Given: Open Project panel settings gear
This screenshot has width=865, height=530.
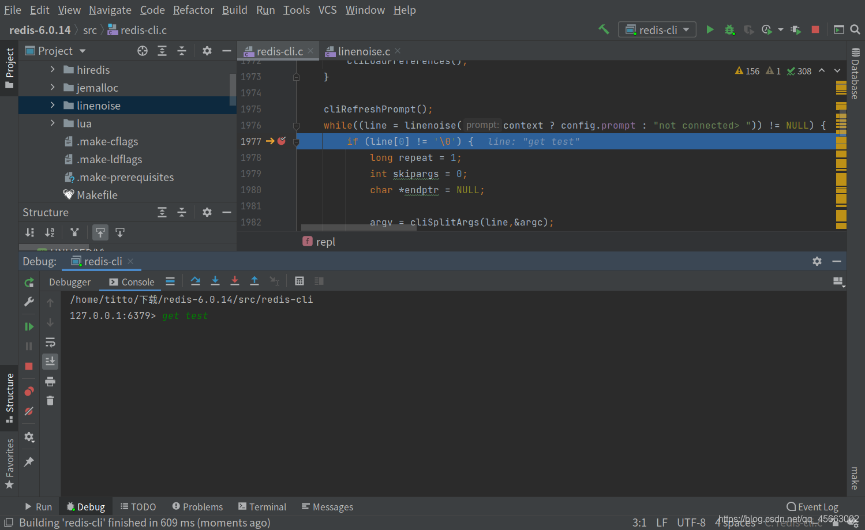Looking at the screenshot, I should click(207, 51).
